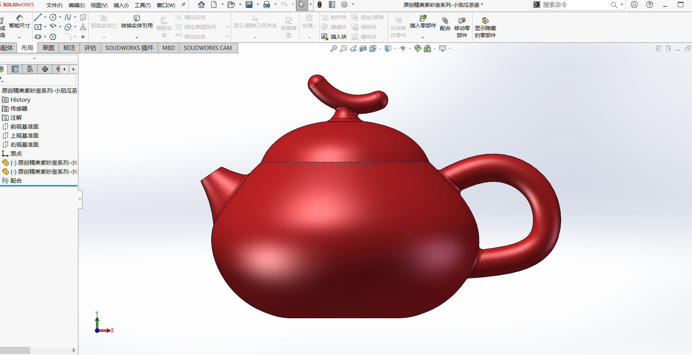Open the 文件(F) menu
This screenshot has width=692, height=355.
54,5
